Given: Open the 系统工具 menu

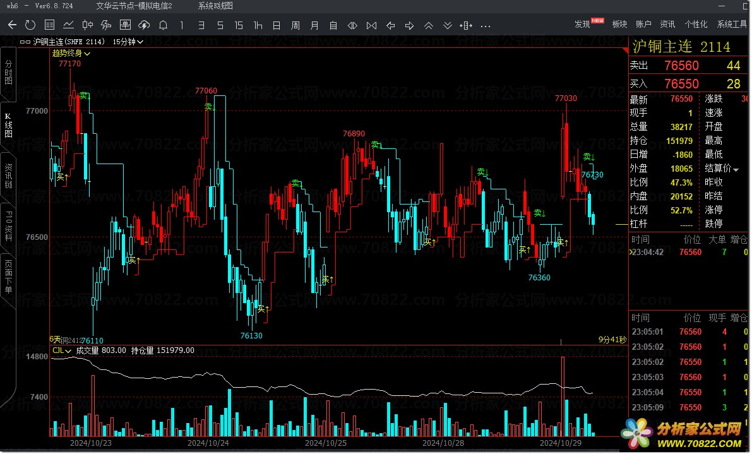Looking at the screenshot, I should (732, 24).
